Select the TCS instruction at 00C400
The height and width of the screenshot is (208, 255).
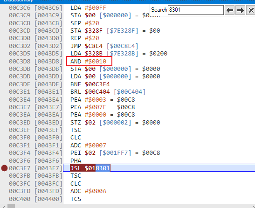76,199
